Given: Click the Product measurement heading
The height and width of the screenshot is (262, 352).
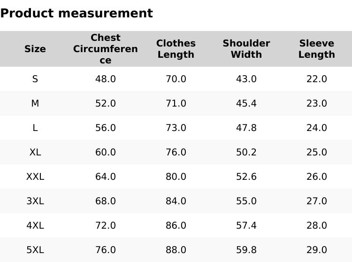Looking at the screenshot, I should click(77, 13).
